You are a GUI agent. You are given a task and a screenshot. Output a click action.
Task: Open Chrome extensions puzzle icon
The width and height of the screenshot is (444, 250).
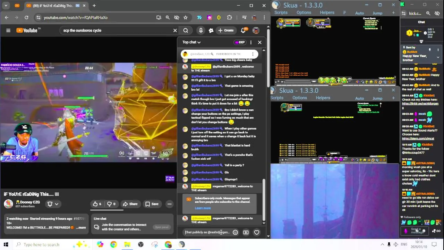229,17
